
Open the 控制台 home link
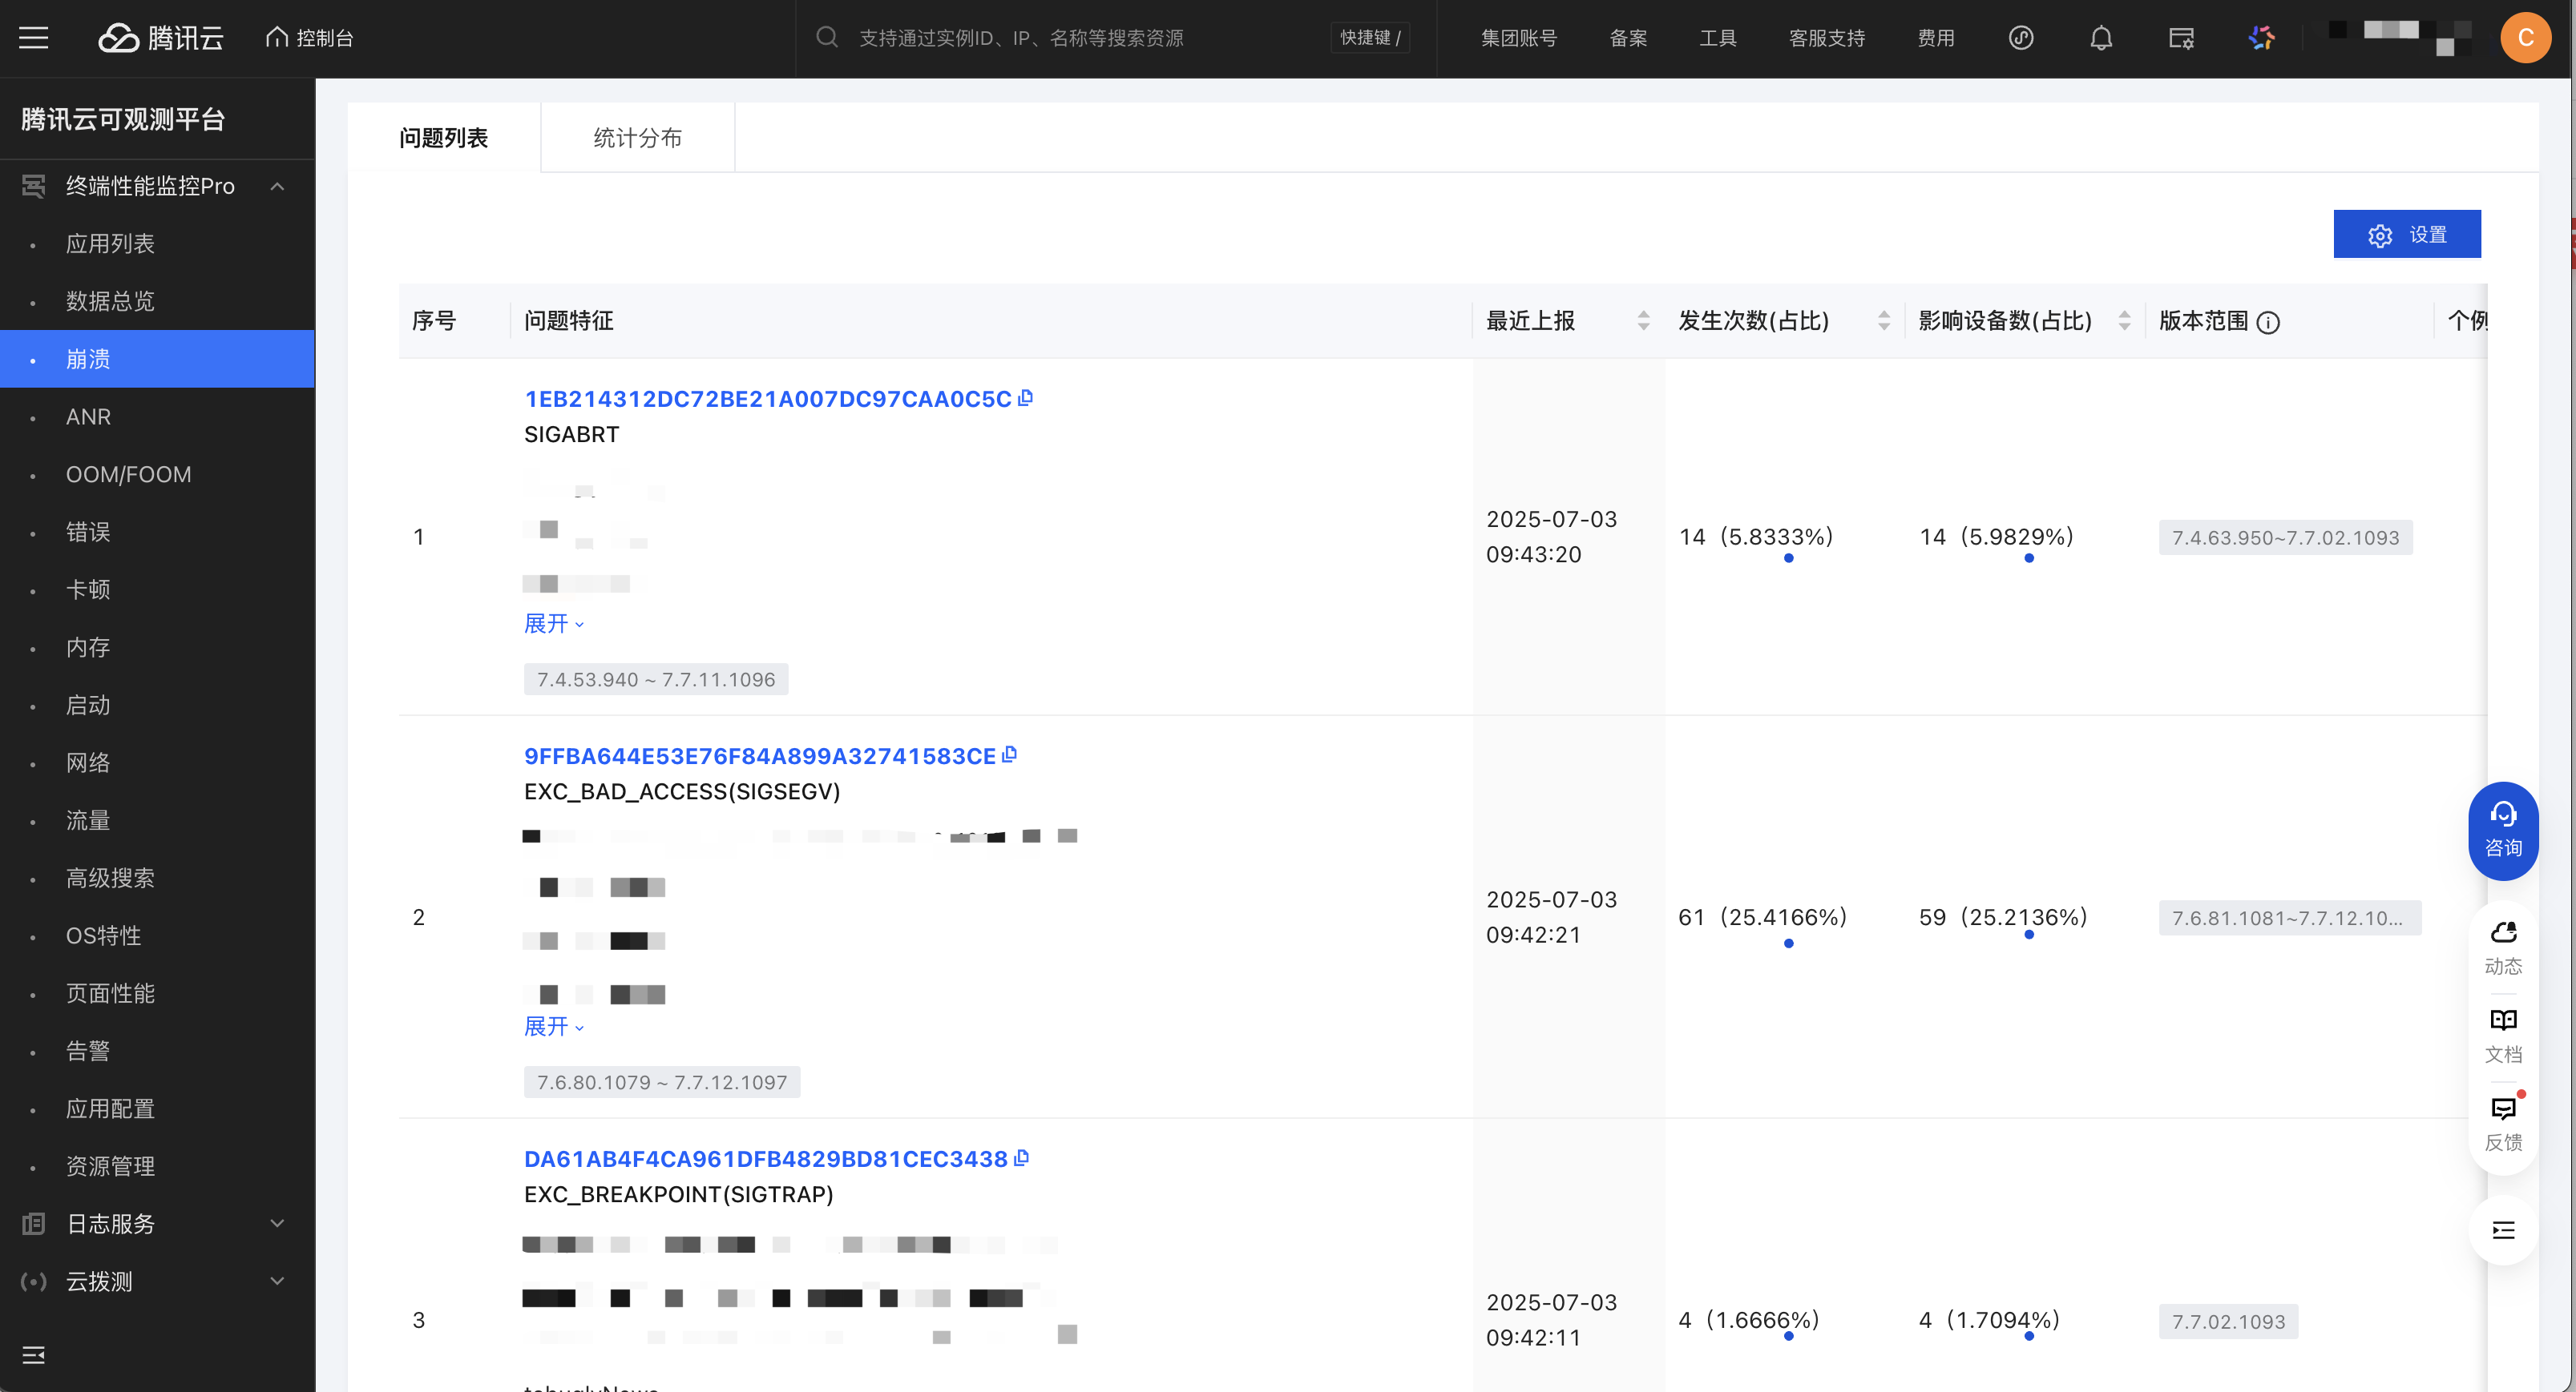coord(310,38)
